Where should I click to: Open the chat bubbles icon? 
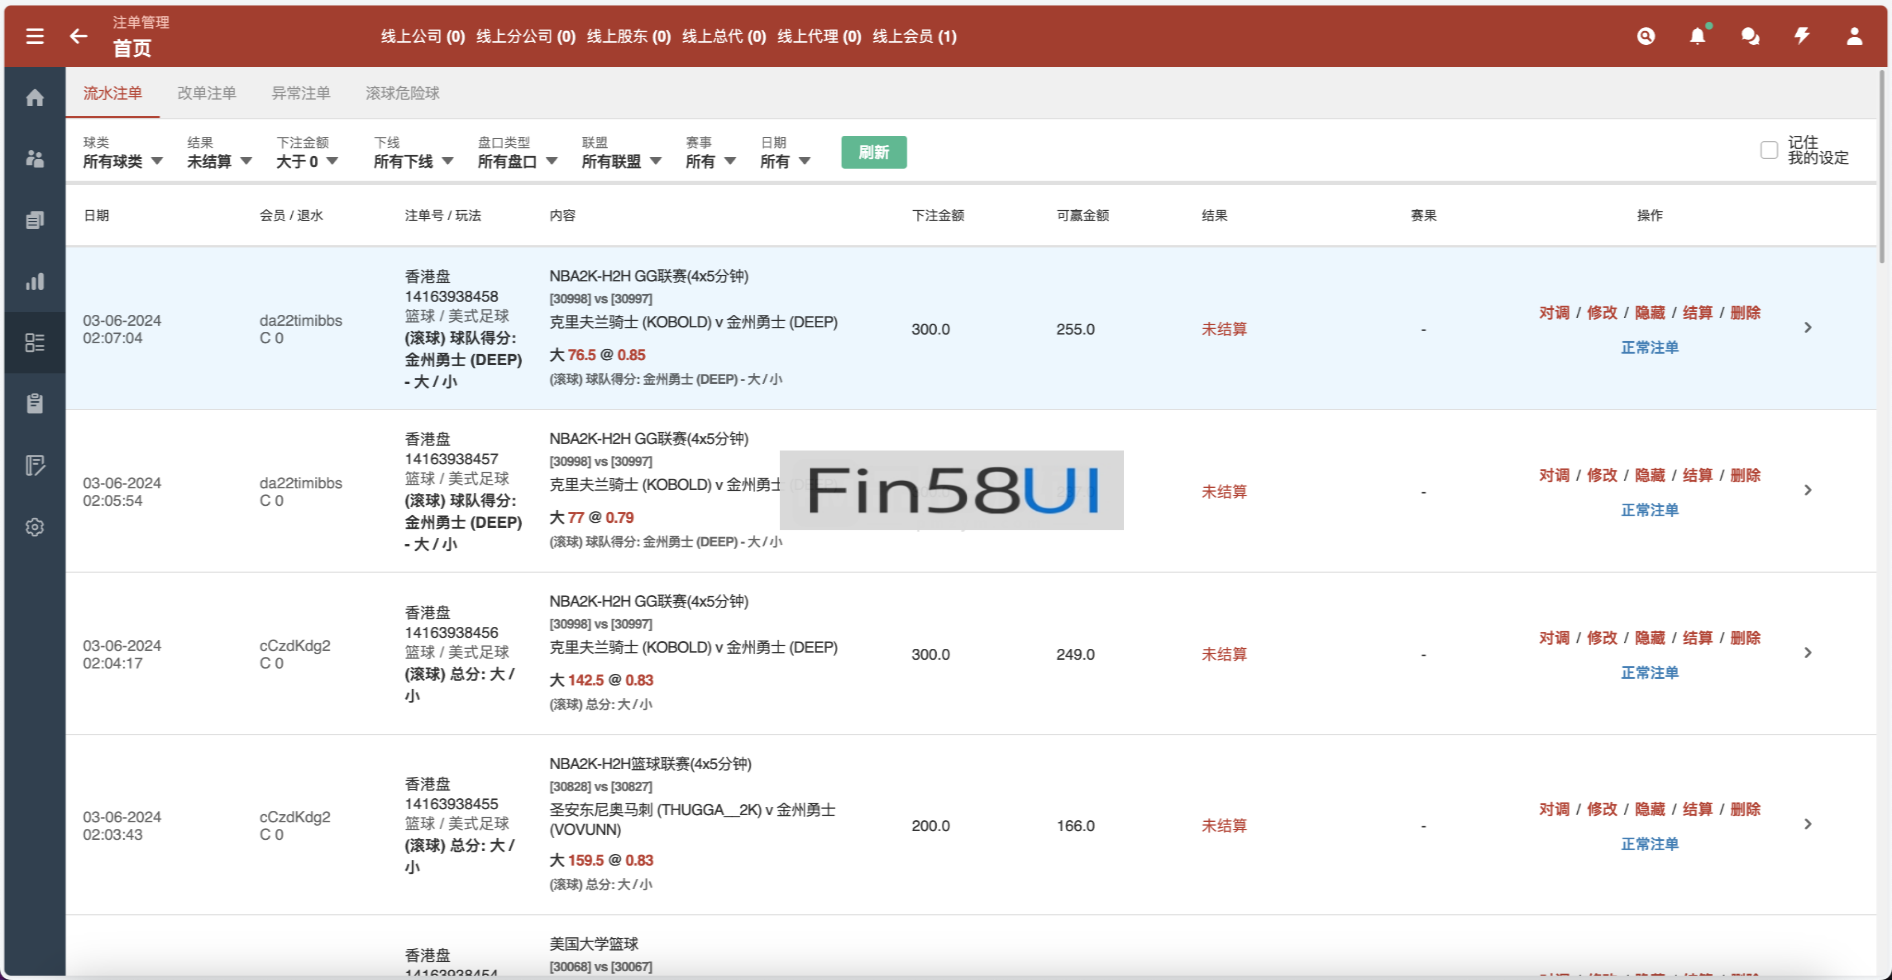coord(1750,36)
